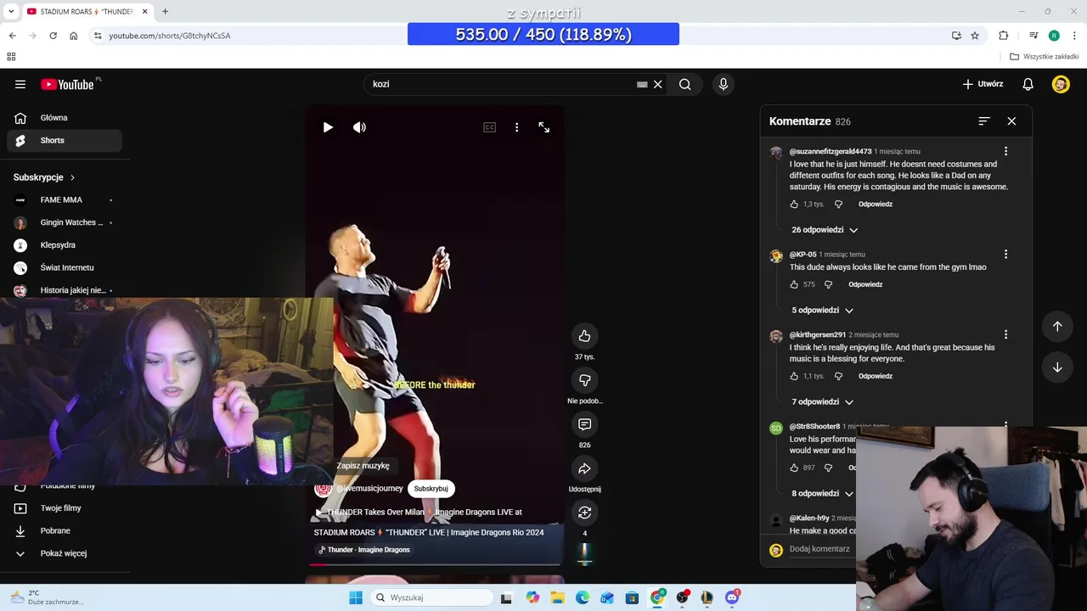The image size is (1087, 611).
Task: Expand the Short to fullscreen
Action: [x=544, y=127]
